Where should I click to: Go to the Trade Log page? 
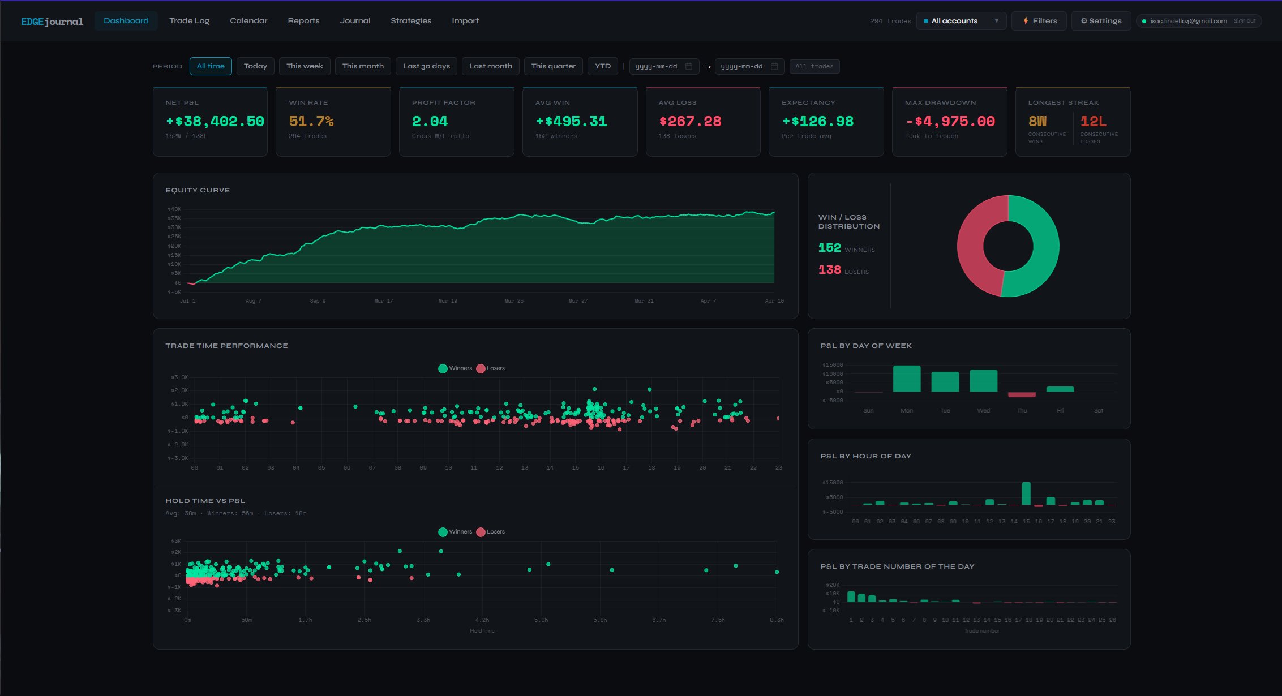point(190,21)
